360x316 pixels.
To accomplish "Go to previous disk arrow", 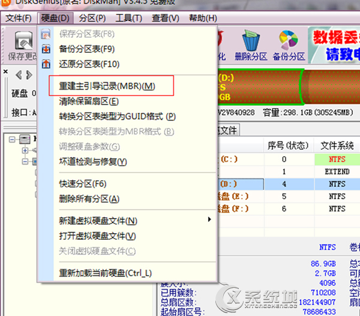I will [x=19, y=75].
